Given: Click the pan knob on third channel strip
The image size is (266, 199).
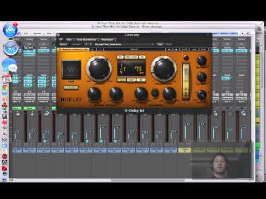Looking at the screenshot, I should coord(47,114).
